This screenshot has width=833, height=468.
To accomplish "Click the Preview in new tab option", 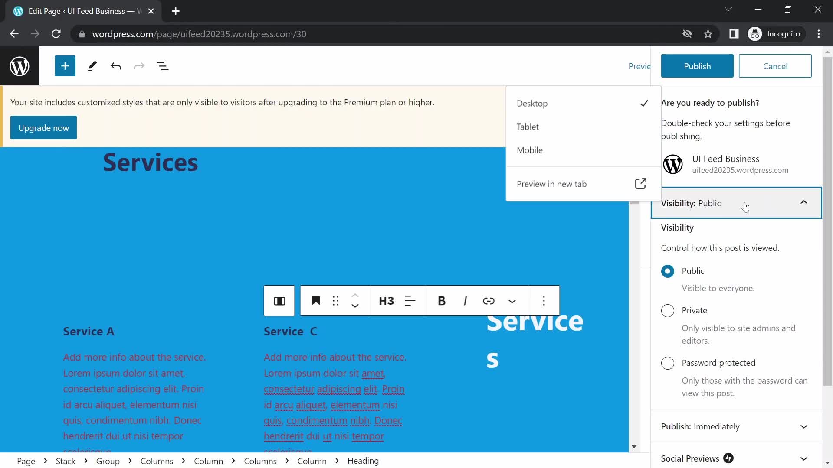I will 551,183.
